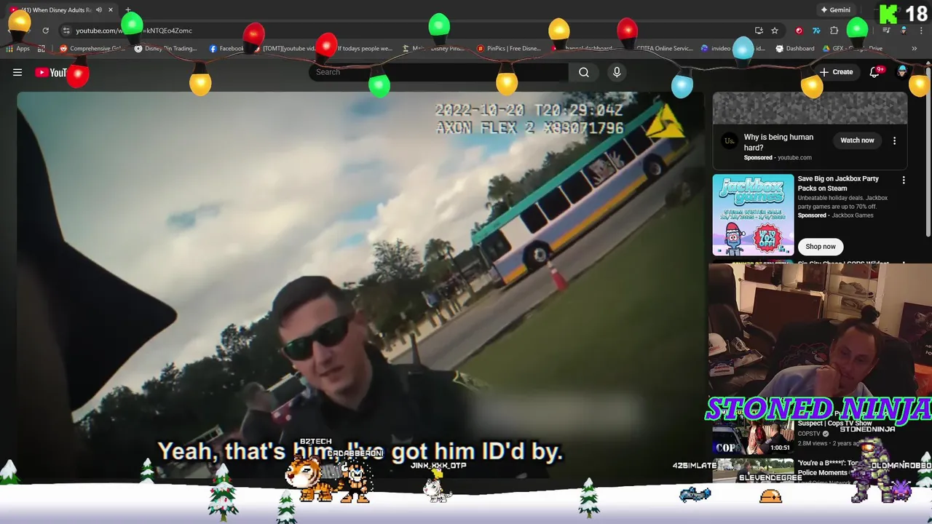Mute tab via the speaker icon on tab
The height and width of the screenshot is (524, 932).
[x=98, y=10]
